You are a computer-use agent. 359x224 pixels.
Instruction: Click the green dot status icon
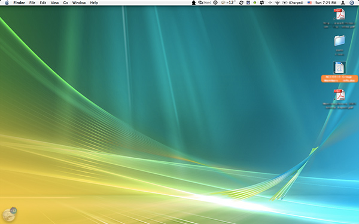point(255,3)
